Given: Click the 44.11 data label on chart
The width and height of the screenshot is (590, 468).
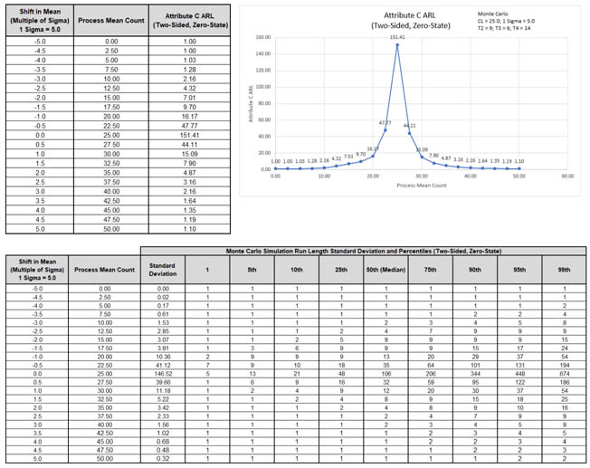Looking at the screenshot, I should 409,125.
